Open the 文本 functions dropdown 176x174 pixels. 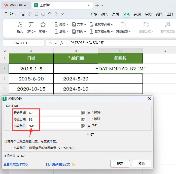point(79,24)
